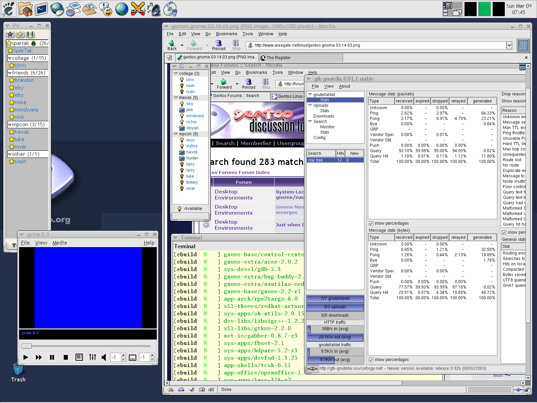537x403 pixels.
Task: Open gxine settings sliders icon
Action: pos(93,357)
